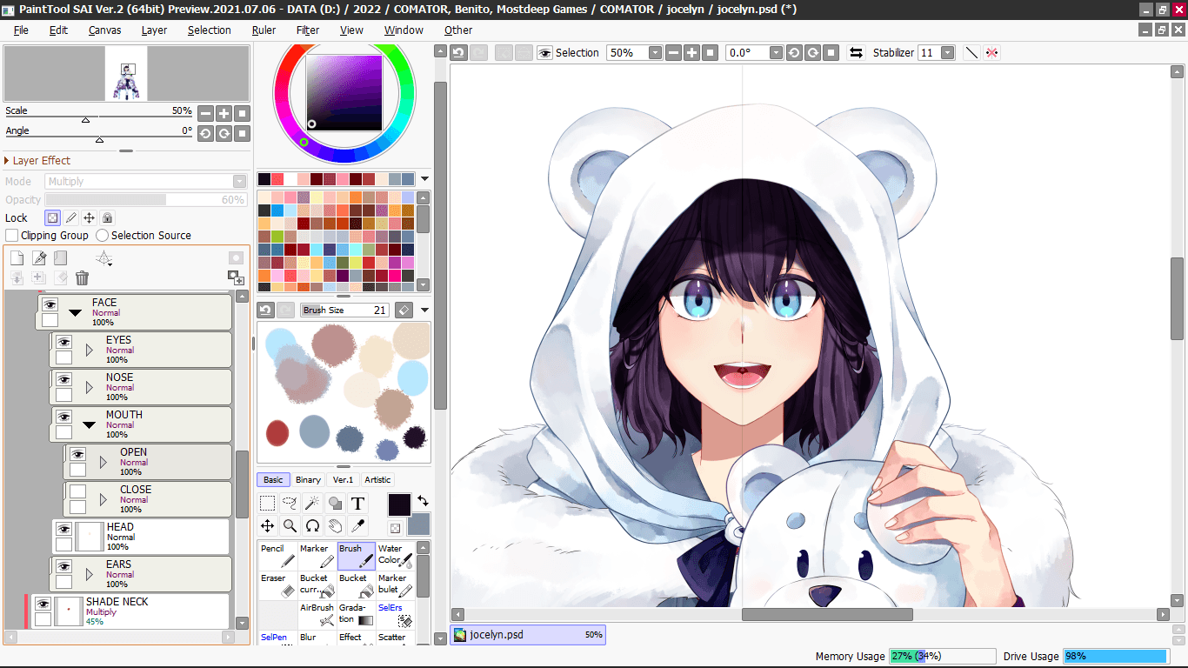The height and width of the screenshot is (668, 1188).
Task: Show the CLOSE mouth layer group
Action: pos(77,491)
